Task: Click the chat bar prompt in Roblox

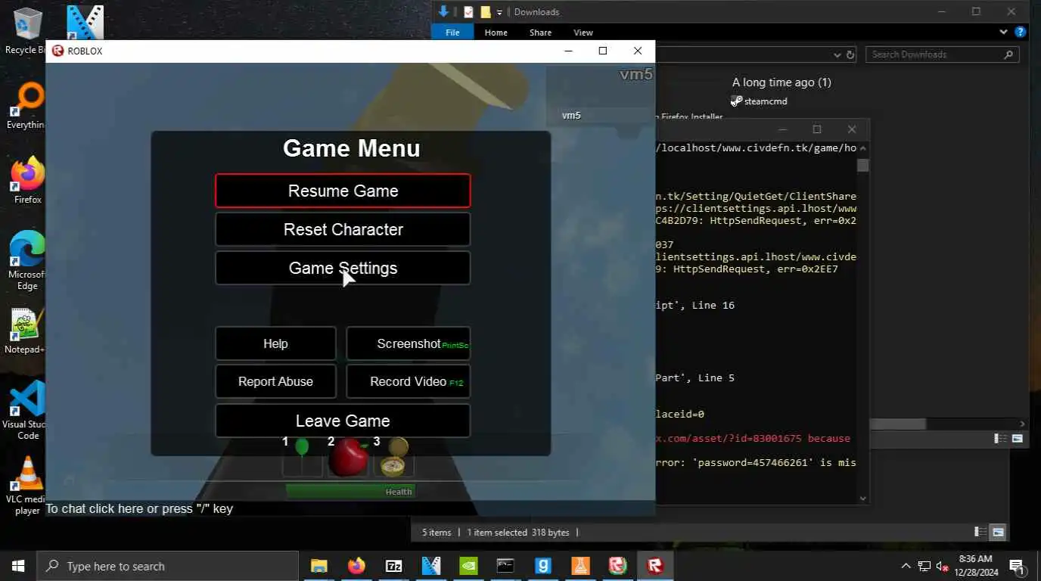Action: (139, 508)
